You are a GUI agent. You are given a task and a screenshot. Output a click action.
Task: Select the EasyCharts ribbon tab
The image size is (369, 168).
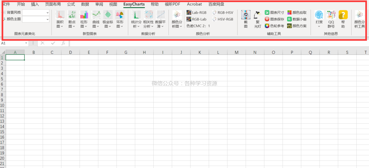(x=134, y=4)
